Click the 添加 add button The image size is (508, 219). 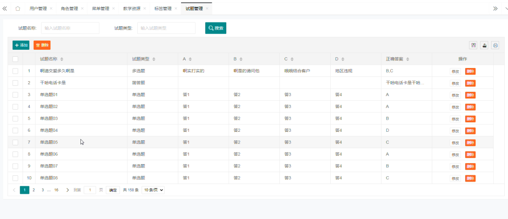[21, 45]
